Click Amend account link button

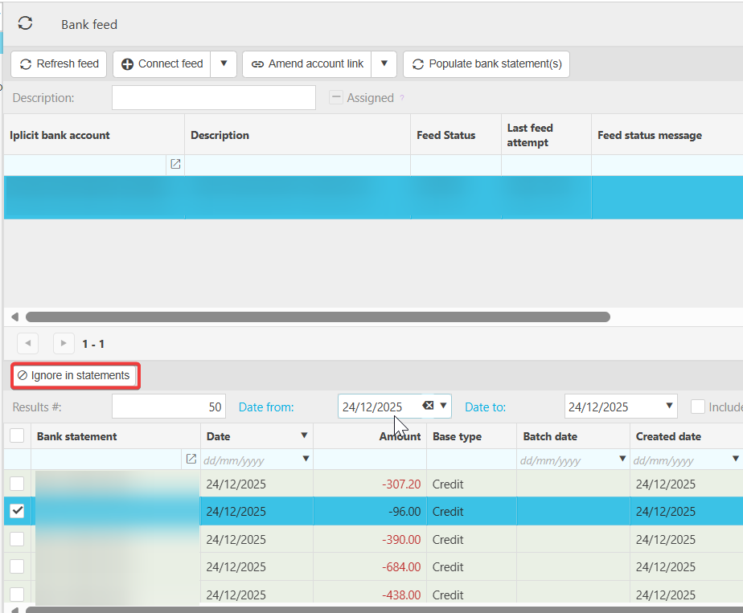coord(307,64)
